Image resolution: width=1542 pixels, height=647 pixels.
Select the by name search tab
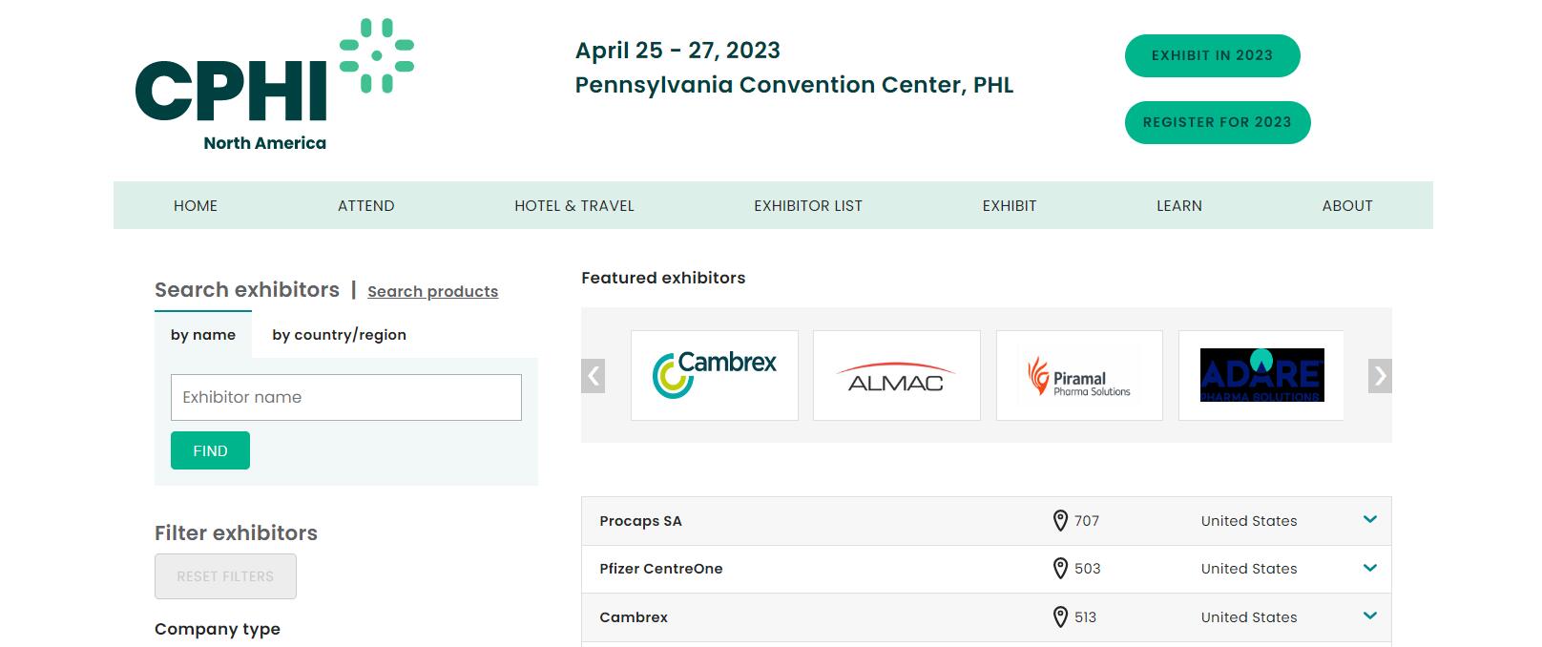point(203,335)
